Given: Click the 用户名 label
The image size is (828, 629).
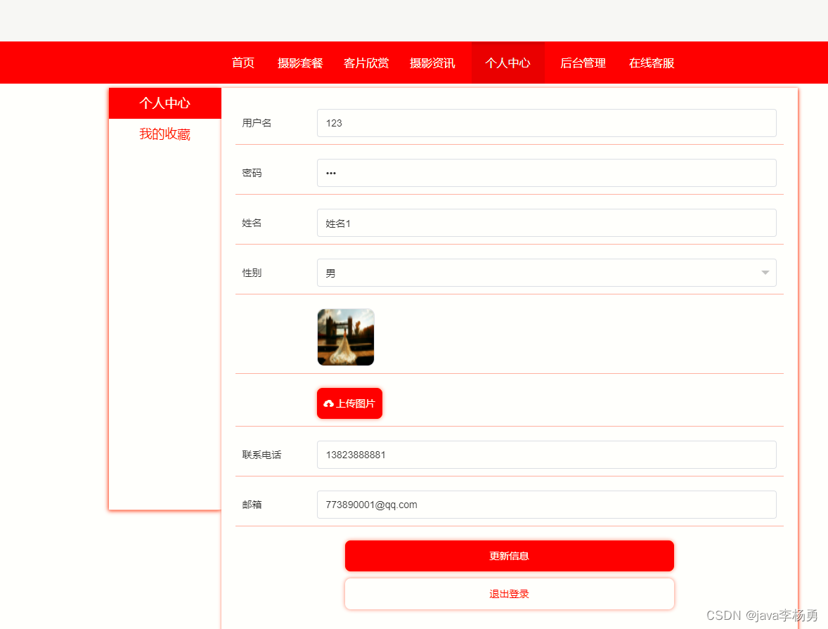Looking at the screenshot, I should coord(257,123).
